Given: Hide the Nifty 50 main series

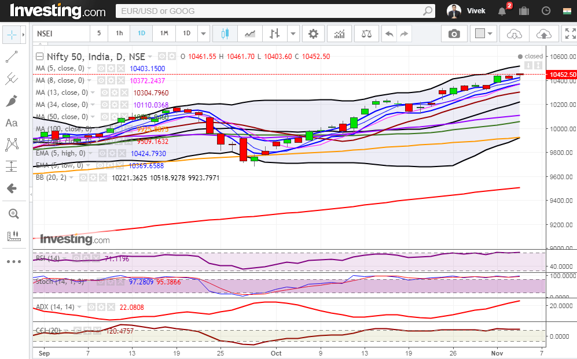Looking at the screenshot, I should (x=162, y=56).
